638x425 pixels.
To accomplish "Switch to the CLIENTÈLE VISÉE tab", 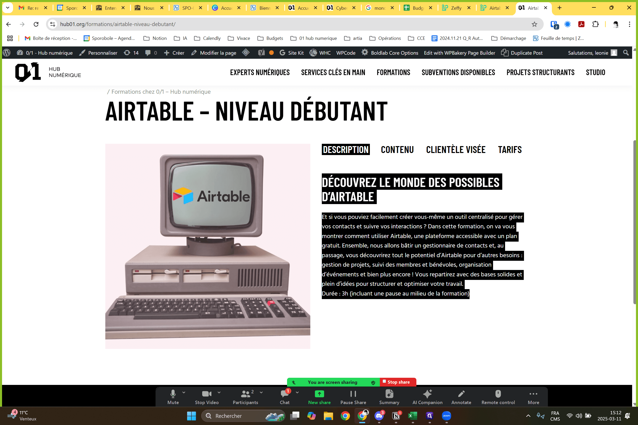I will click(456, 150).
